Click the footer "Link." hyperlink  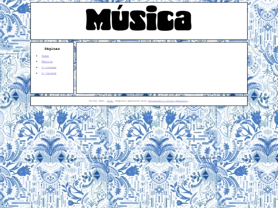point(110,101)
